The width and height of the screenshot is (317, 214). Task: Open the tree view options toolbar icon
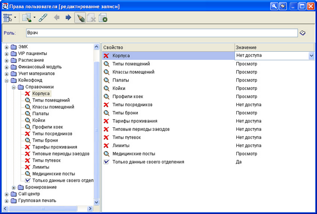click(8, 18)
